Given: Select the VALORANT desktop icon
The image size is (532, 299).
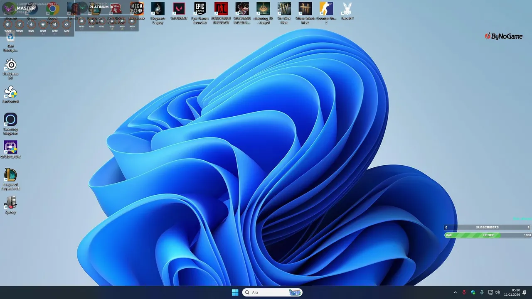Looking at the screenshot, I should (x=179, y=11).
